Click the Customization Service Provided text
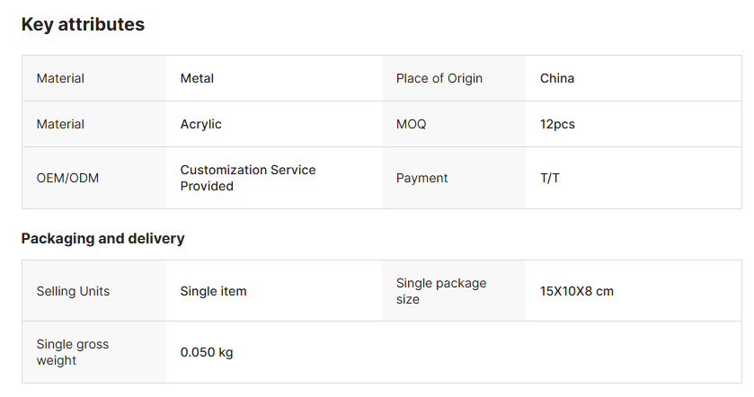 tap(247, 178)
